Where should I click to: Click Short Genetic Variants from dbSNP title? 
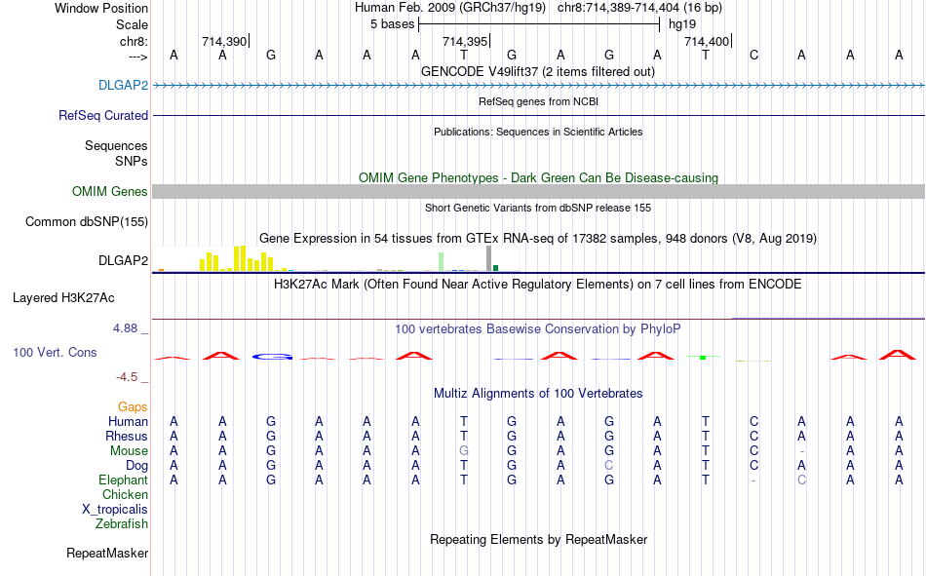click(x=538, y=208)
